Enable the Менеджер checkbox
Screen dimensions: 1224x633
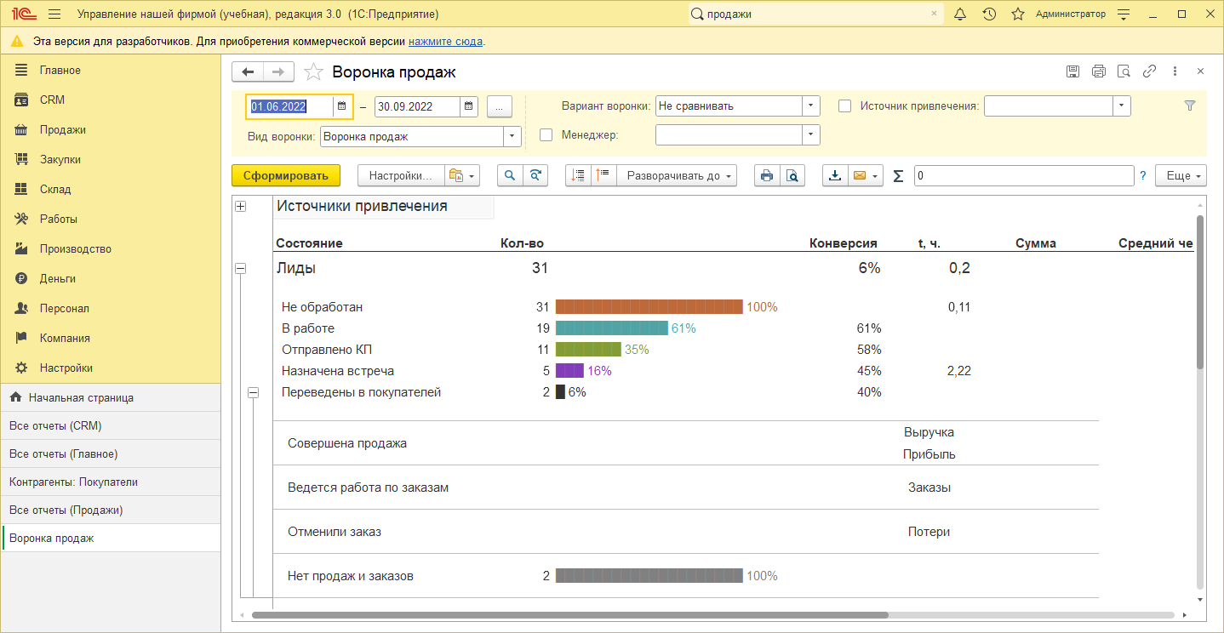[546, 134]
